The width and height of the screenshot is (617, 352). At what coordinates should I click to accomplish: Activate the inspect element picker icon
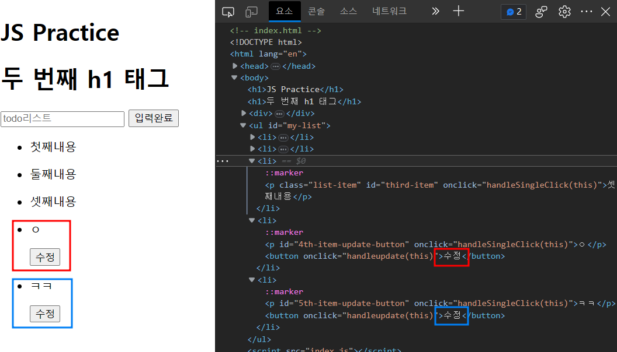[x=228, y=12]
